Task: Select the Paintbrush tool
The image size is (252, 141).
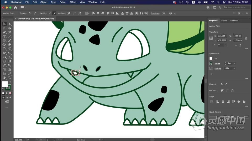Action: [9, 41]
